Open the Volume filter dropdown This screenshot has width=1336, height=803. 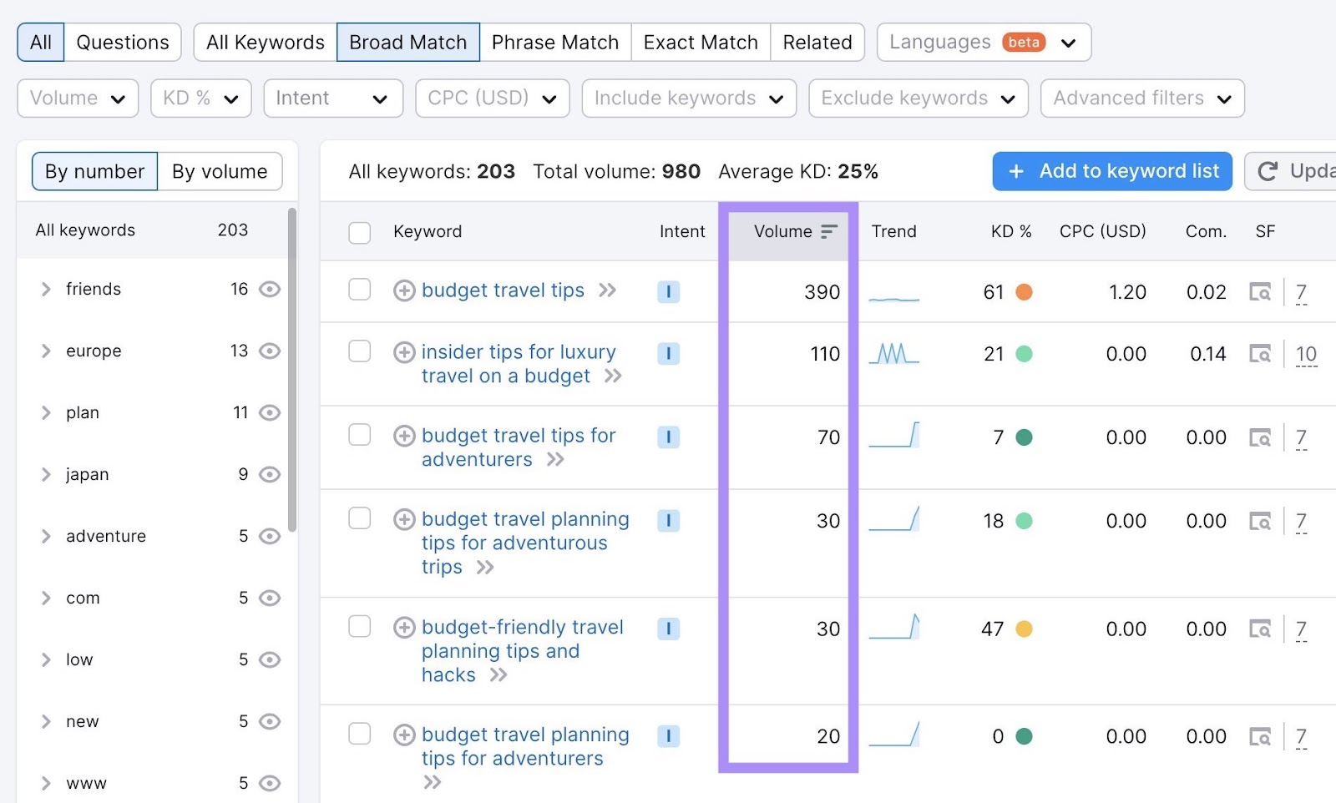click(78, 98)
